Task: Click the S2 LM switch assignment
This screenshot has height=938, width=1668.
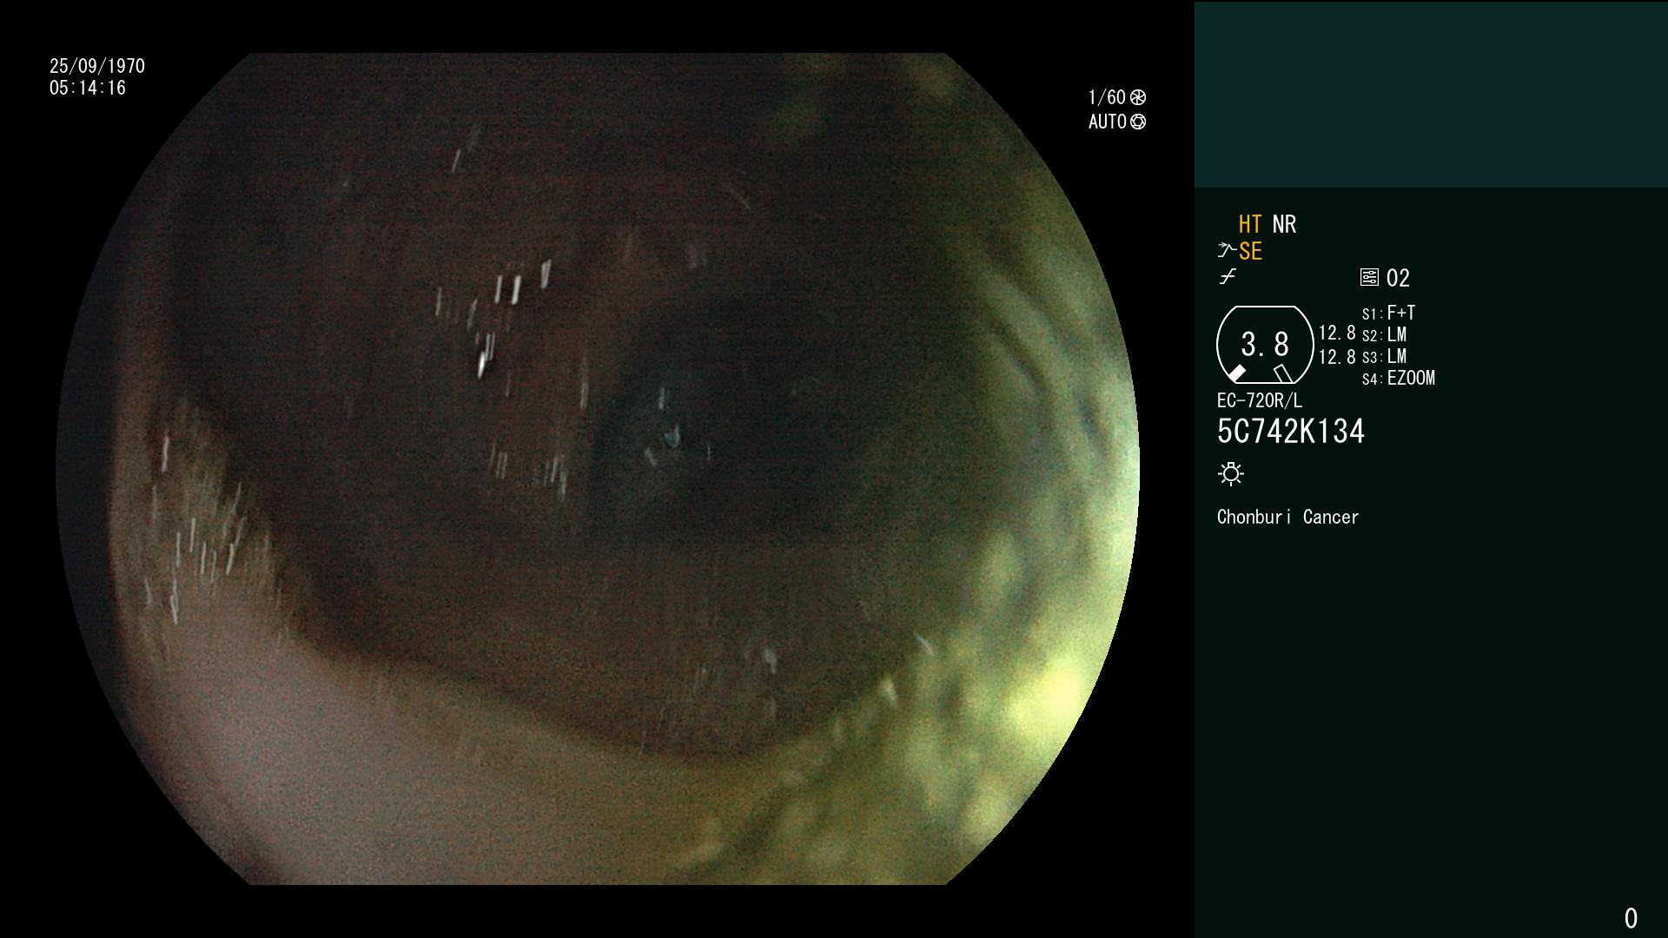Action: click(x=1384, y=335)
